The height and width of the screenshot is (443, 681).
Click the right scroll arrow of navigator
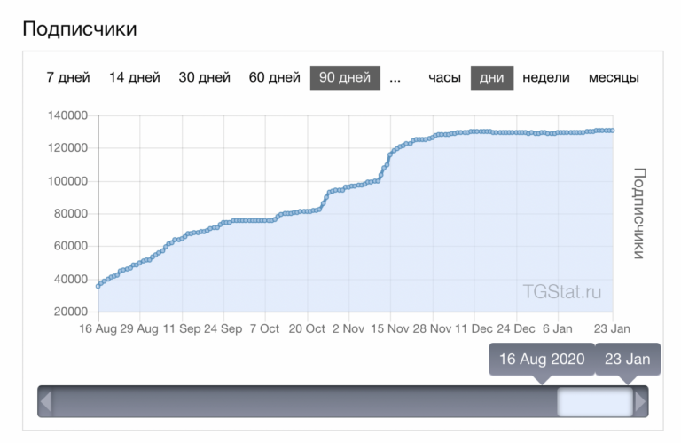(640, 401)
